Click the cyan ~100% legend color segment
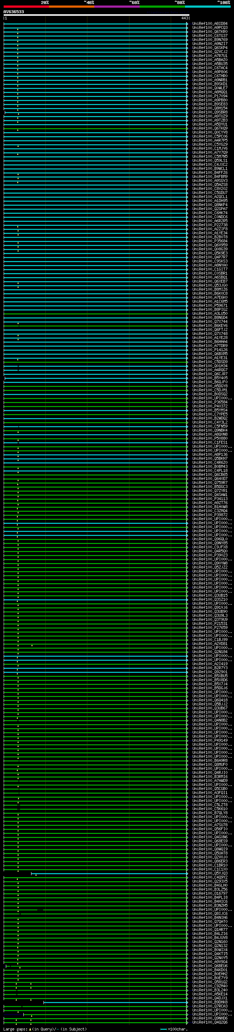Image resolution: width=234 pixels, height=1032 pixels. 208,7
